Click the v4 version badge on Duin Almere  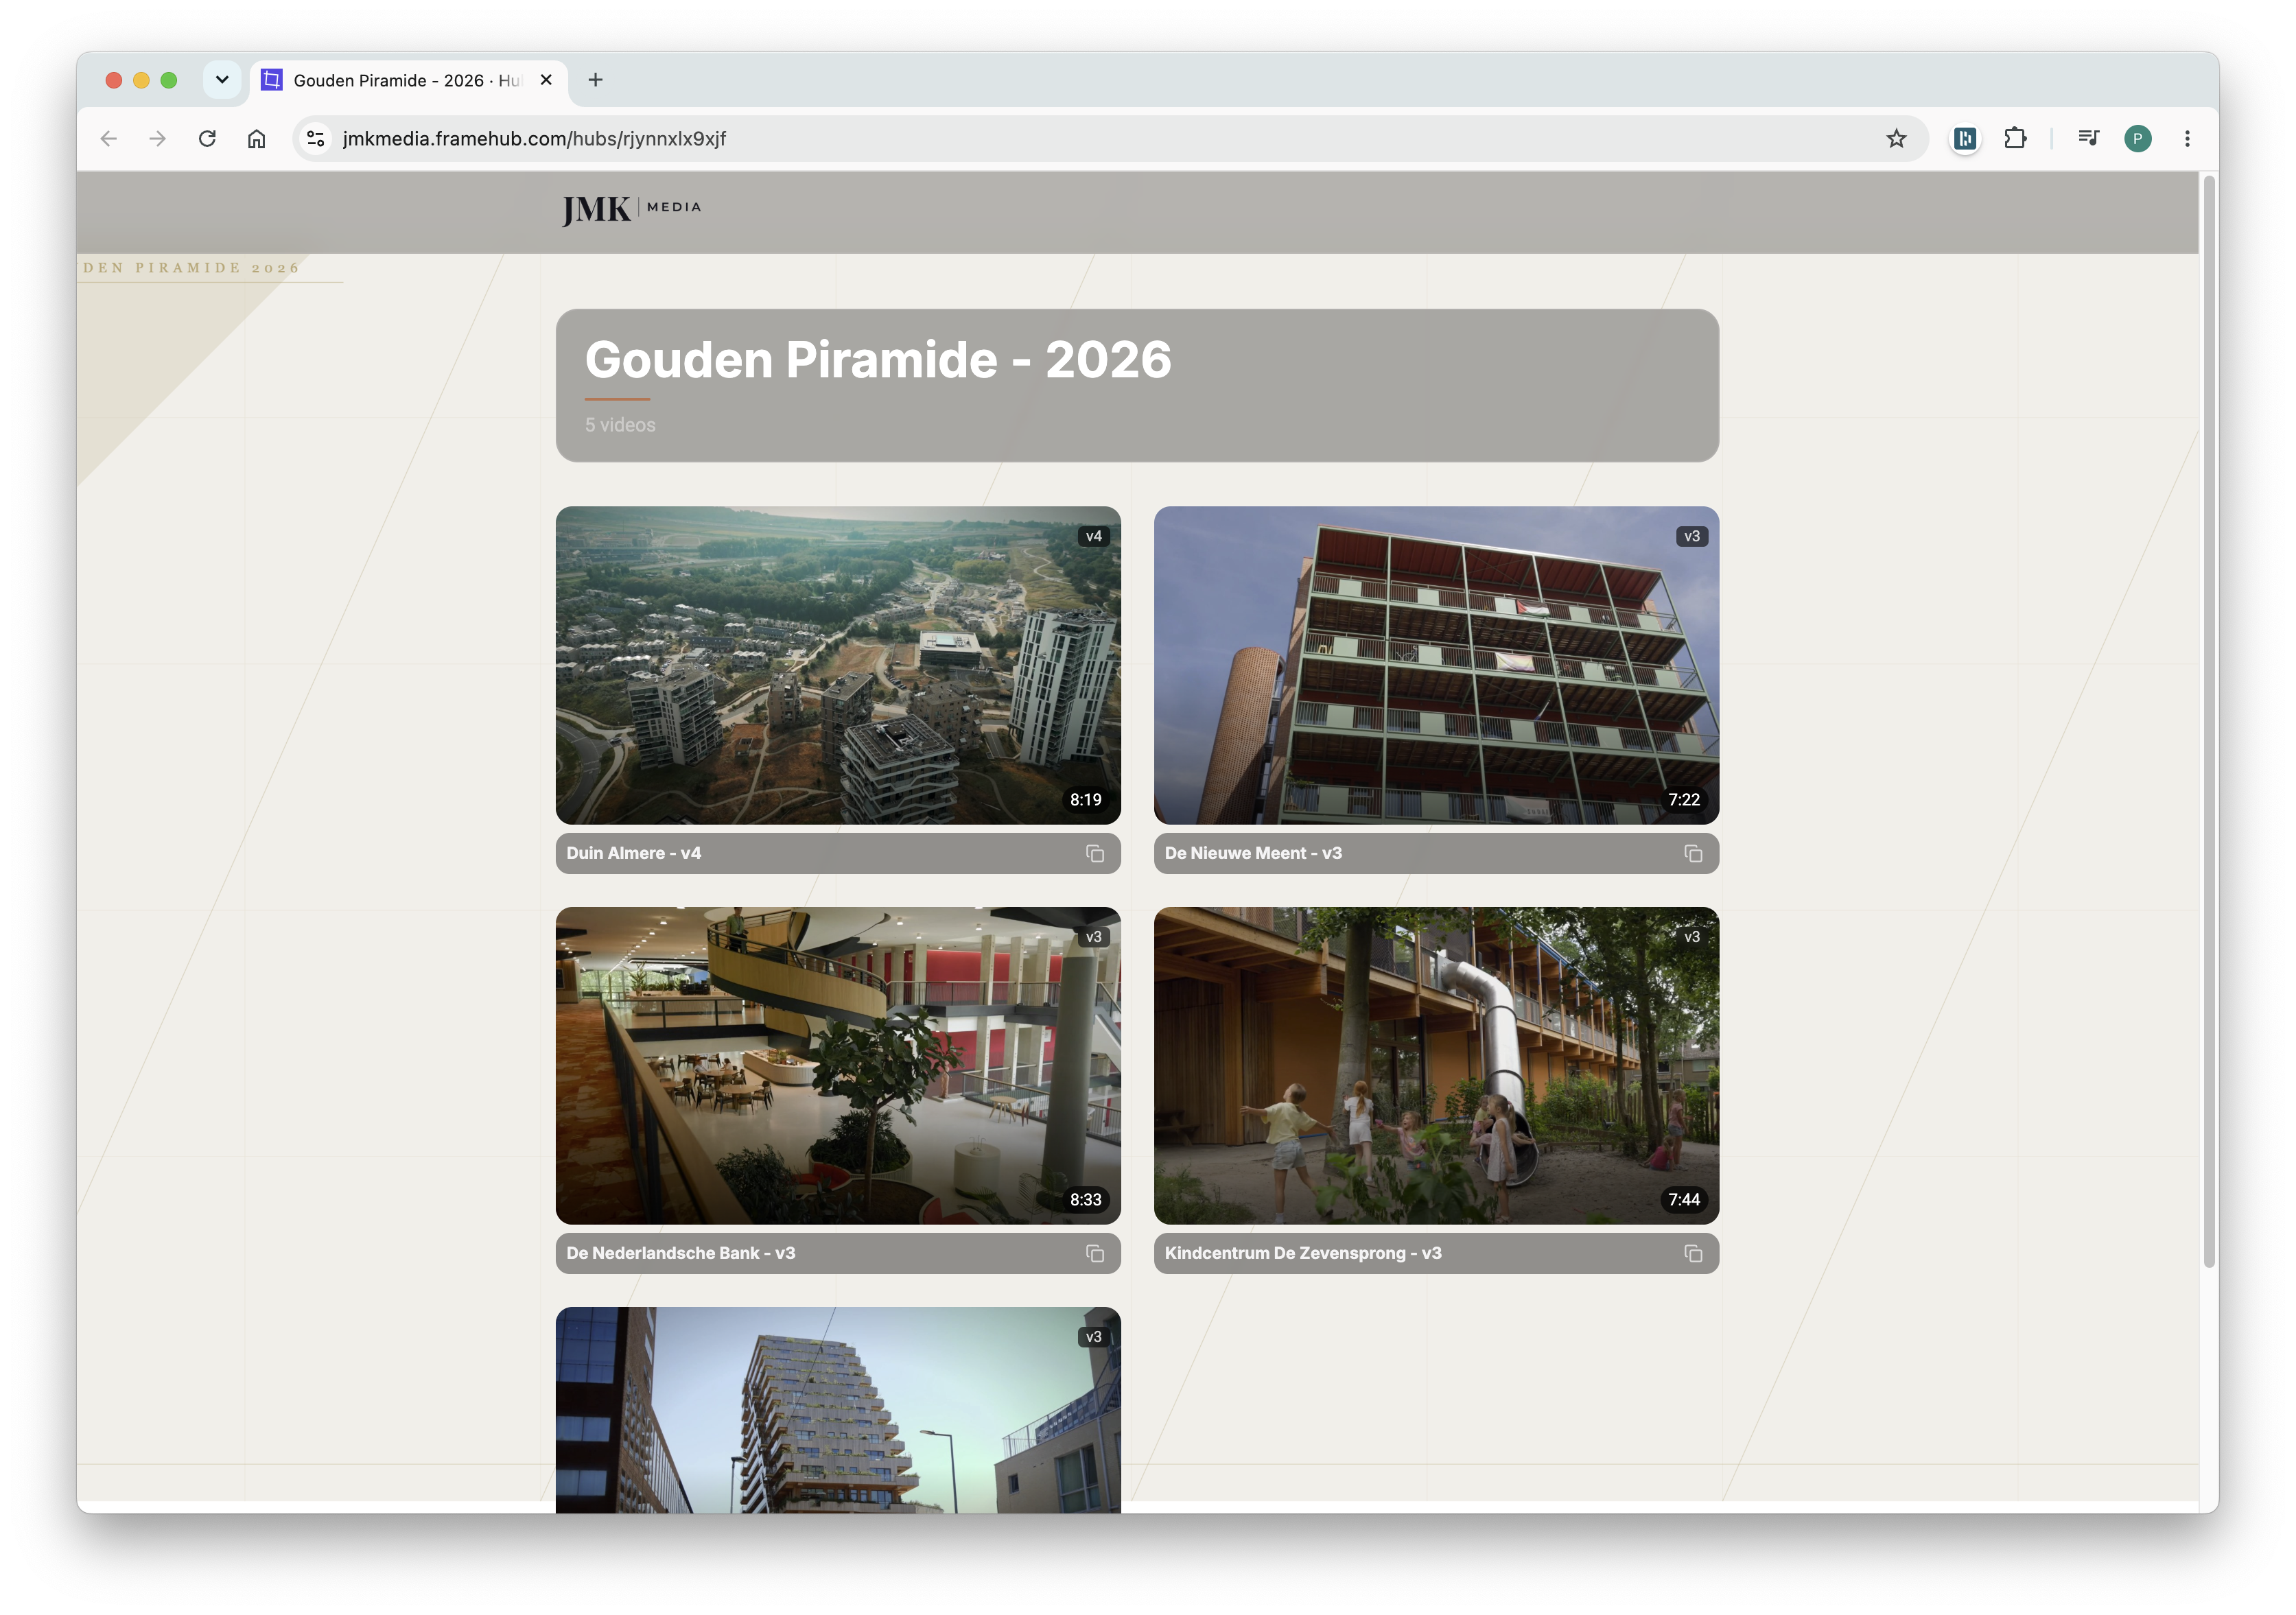tap(1093, 536)
